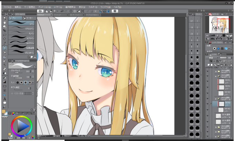235x141 pixels.
Task: Click the Undo arrow icon
Action: tap(62, 11)
